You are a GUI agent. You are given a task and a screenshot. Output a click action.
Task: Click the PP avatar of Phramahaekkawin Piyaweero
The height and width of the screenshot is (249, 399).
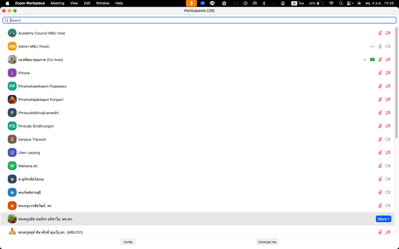click(12, 86)
